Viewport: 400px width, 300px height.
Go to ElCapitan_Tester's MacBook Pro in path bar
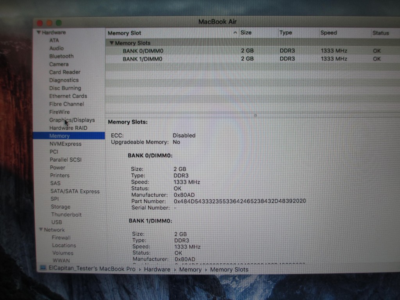point(92,269)
